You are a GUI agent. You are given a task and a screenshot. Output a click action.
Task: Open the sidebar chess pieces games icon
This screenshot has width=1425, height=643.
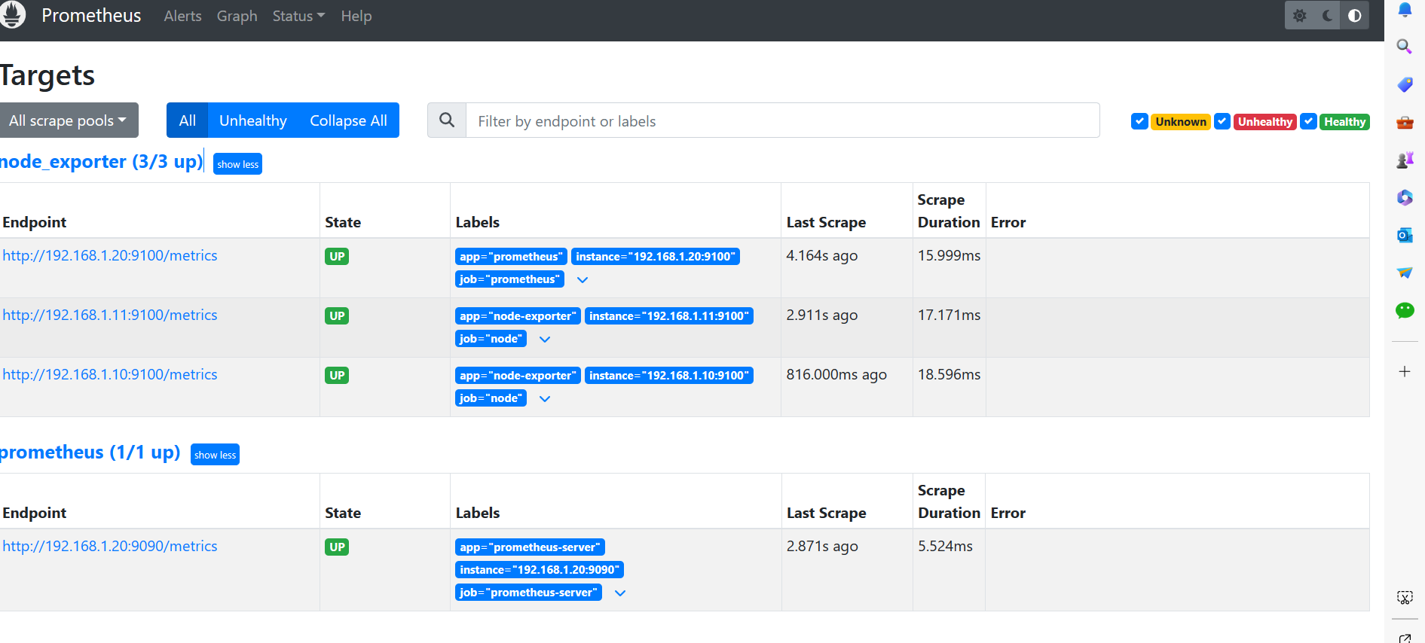coord(1405,160)
